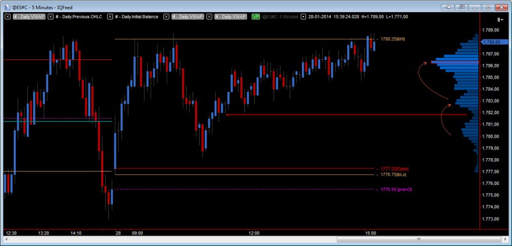512x246 pixels.
Task: Click the 13:20 time axis label
Action: [x=44, y=233]
